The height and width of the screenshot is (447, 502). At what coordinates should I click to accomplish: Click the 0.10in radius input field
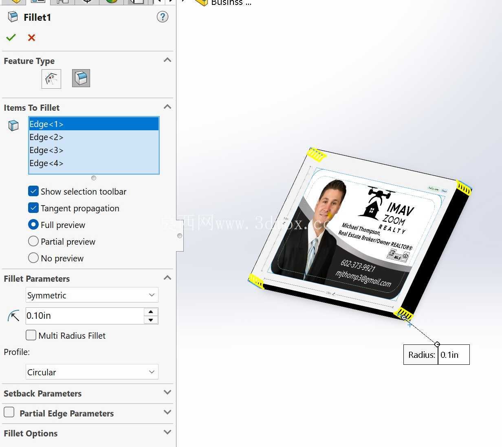pyautogui.click(x=85, y=316)
